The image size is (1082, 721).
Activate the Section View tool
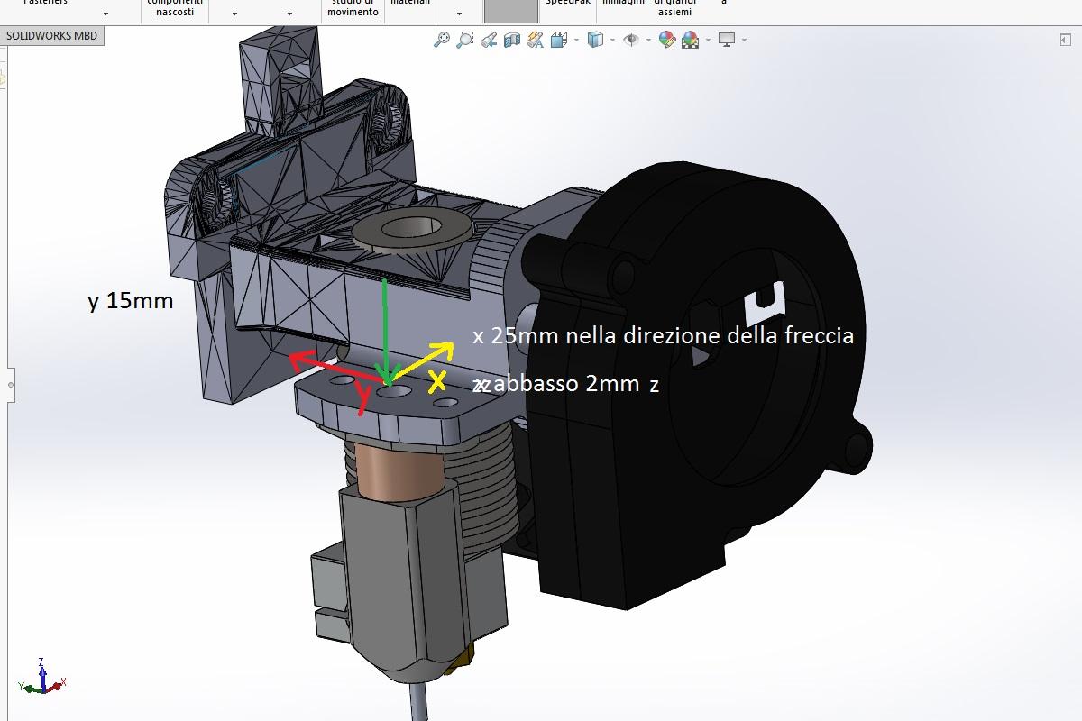coord(512,40)
